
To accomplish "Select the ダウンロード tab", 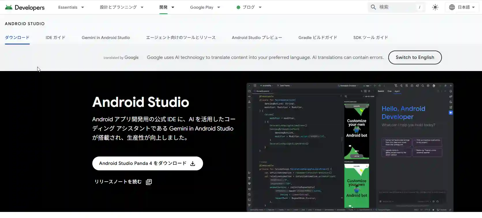I will [17, 38].
